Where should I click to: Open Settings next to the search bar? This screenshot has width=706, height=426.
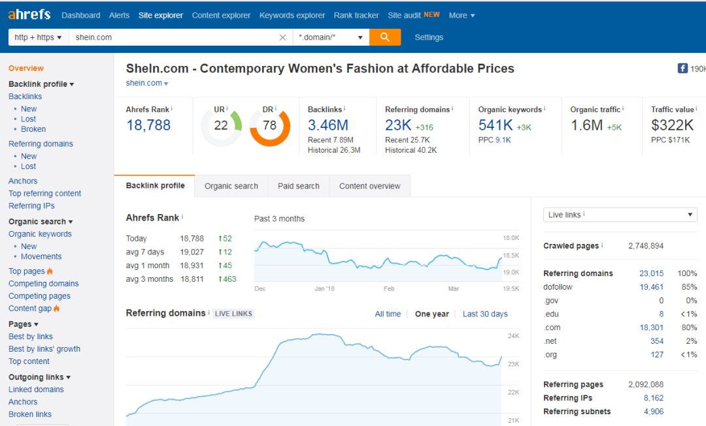[429, 37]
